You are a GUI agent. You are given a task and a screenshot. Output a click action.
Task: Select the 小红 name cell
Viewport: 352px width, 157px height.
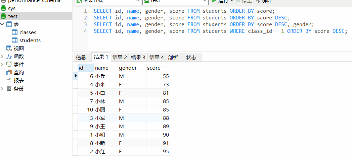pyautogui.click(x=106, y=151)
